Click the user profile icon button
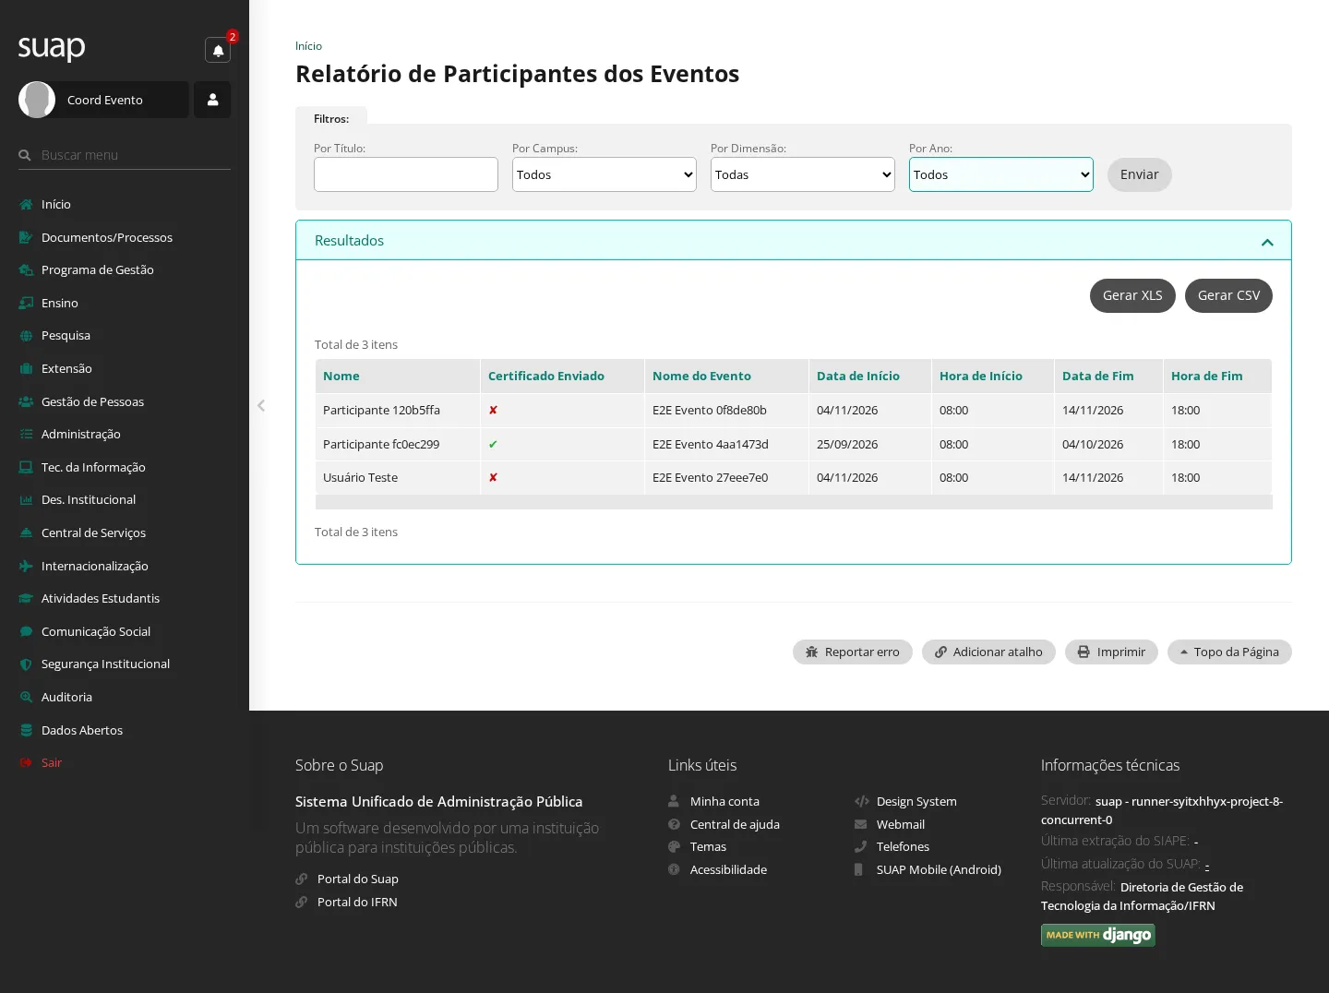 point(212,100)
